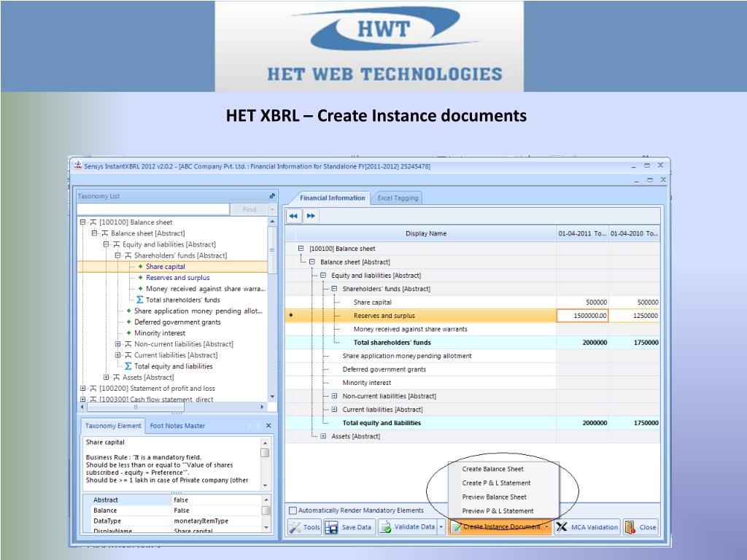Select Reserves and surplus in Taxonomy List

click(178, 278)
